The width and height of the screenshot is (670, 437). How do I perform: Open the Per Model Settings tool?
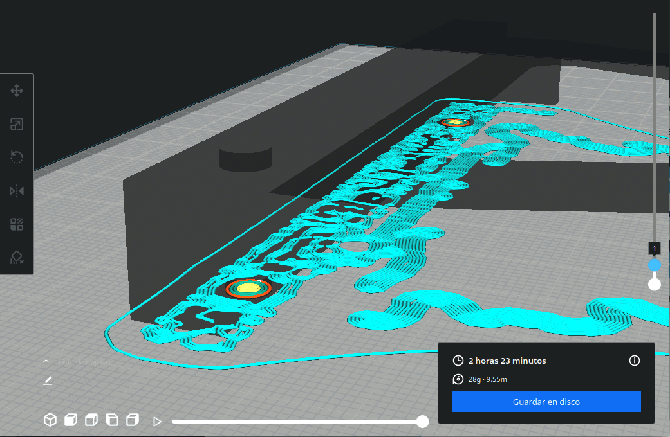17,224
